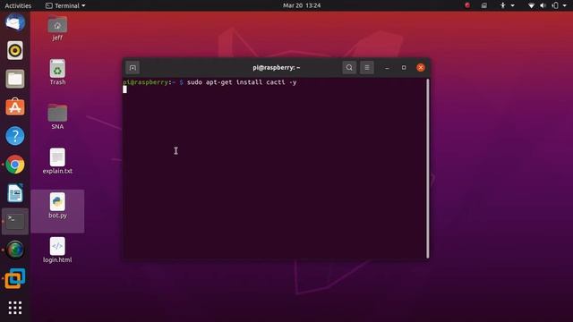The image size is (573, 322).
Task: Click the removable drive tray icon
Action: [484, 5]
